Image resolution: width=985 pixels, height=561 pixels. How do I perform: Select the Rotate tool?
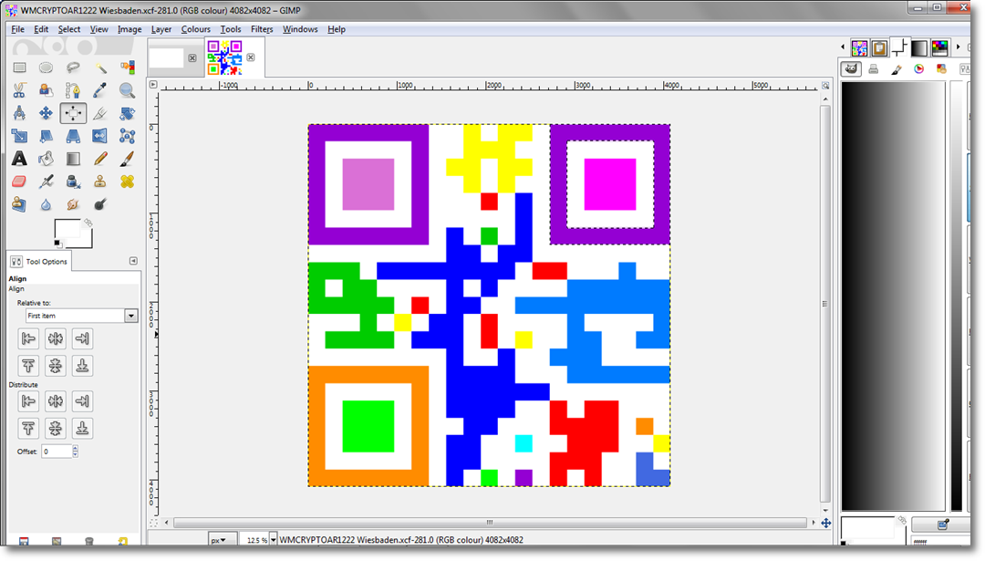tap(127, 113)
